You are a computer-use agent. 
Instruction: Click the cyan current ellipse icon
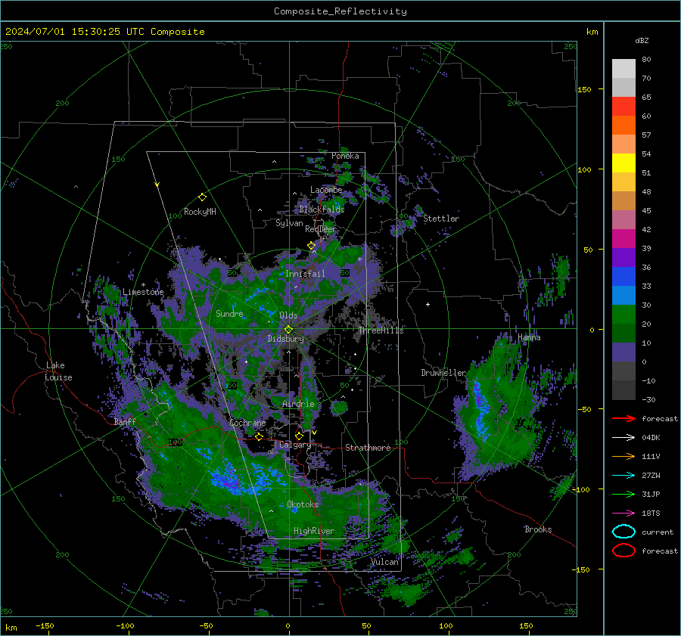coord(623,532)
